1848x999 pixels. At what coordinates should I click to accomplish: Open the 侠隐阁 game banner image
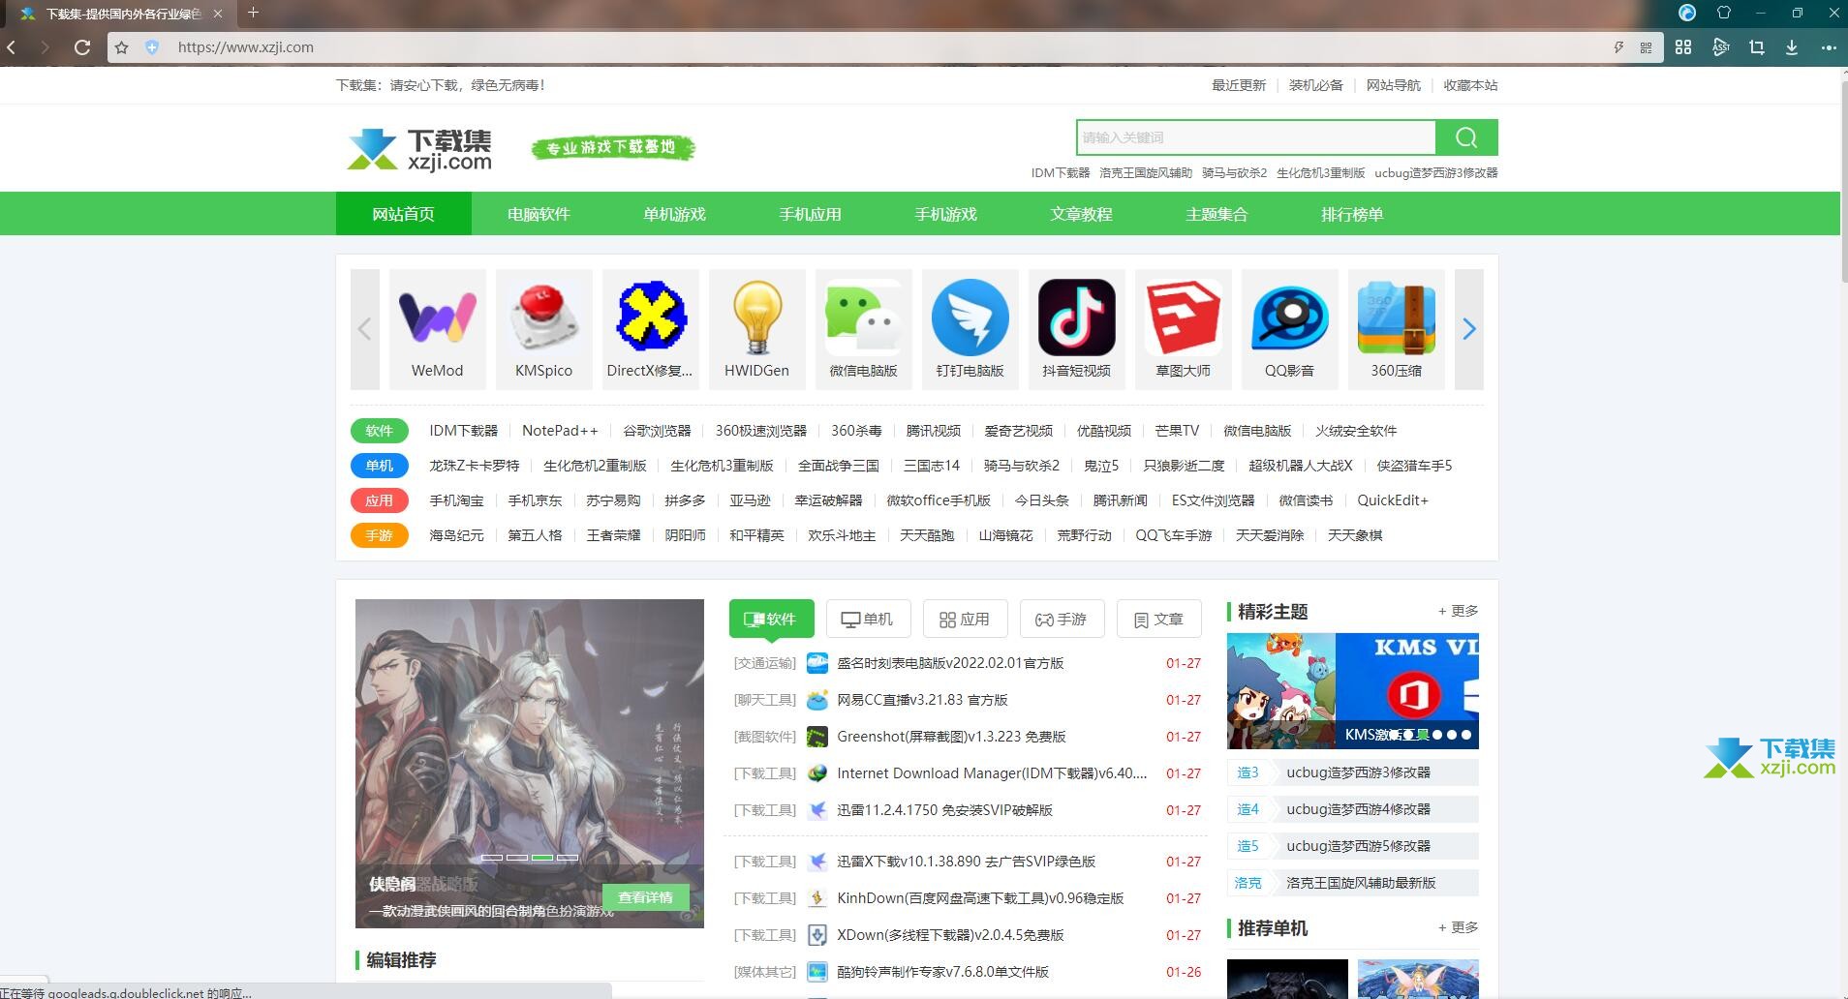click(530, 763)
